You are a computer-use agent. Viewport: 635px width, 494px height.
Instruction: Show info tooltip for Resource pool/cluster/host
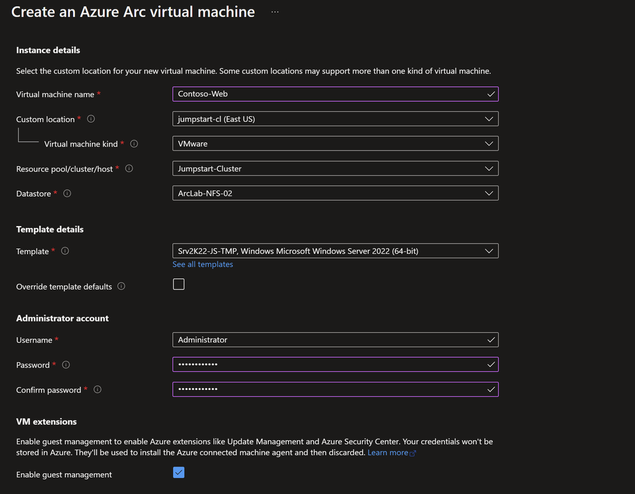coord(129,168)
